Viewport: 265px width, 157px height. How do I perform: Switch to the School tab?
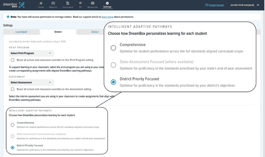tap(95, 32)
